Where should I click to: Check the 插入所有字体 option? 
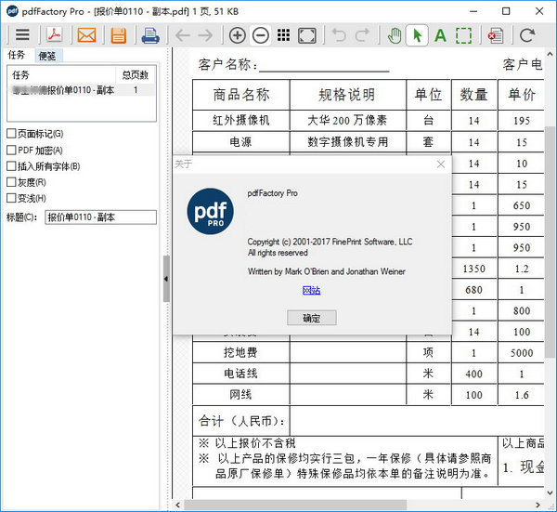pos(11,166)
